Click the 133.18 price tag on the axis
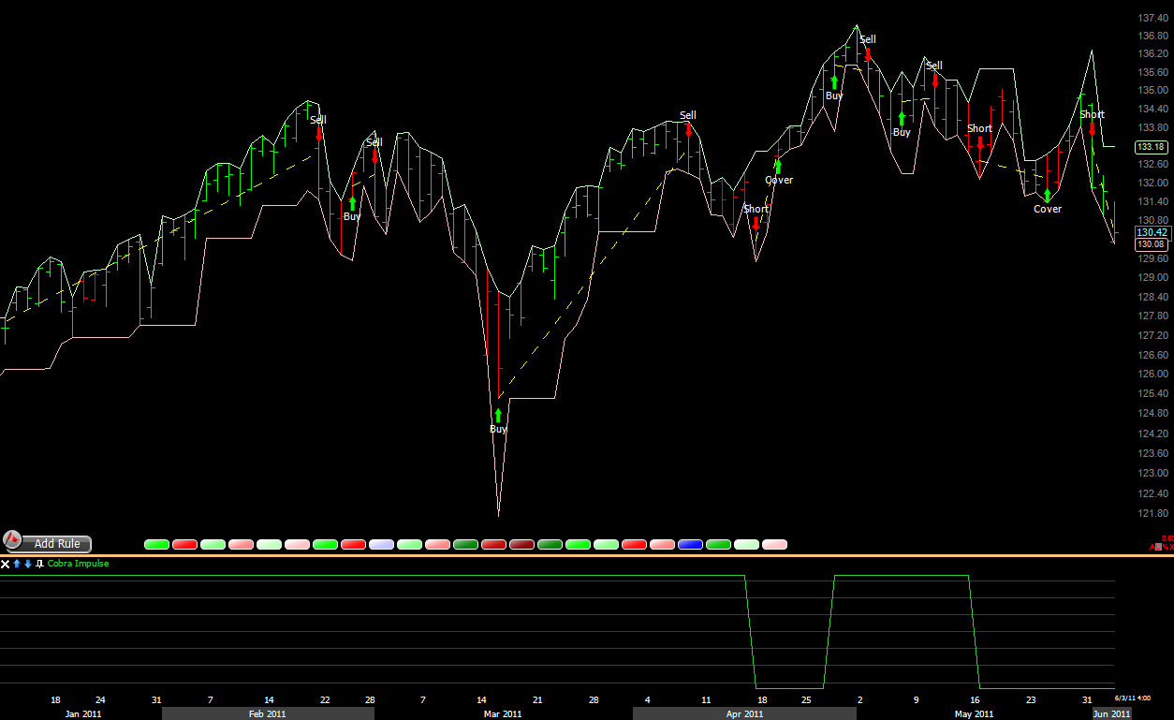 click(1150, 147)
